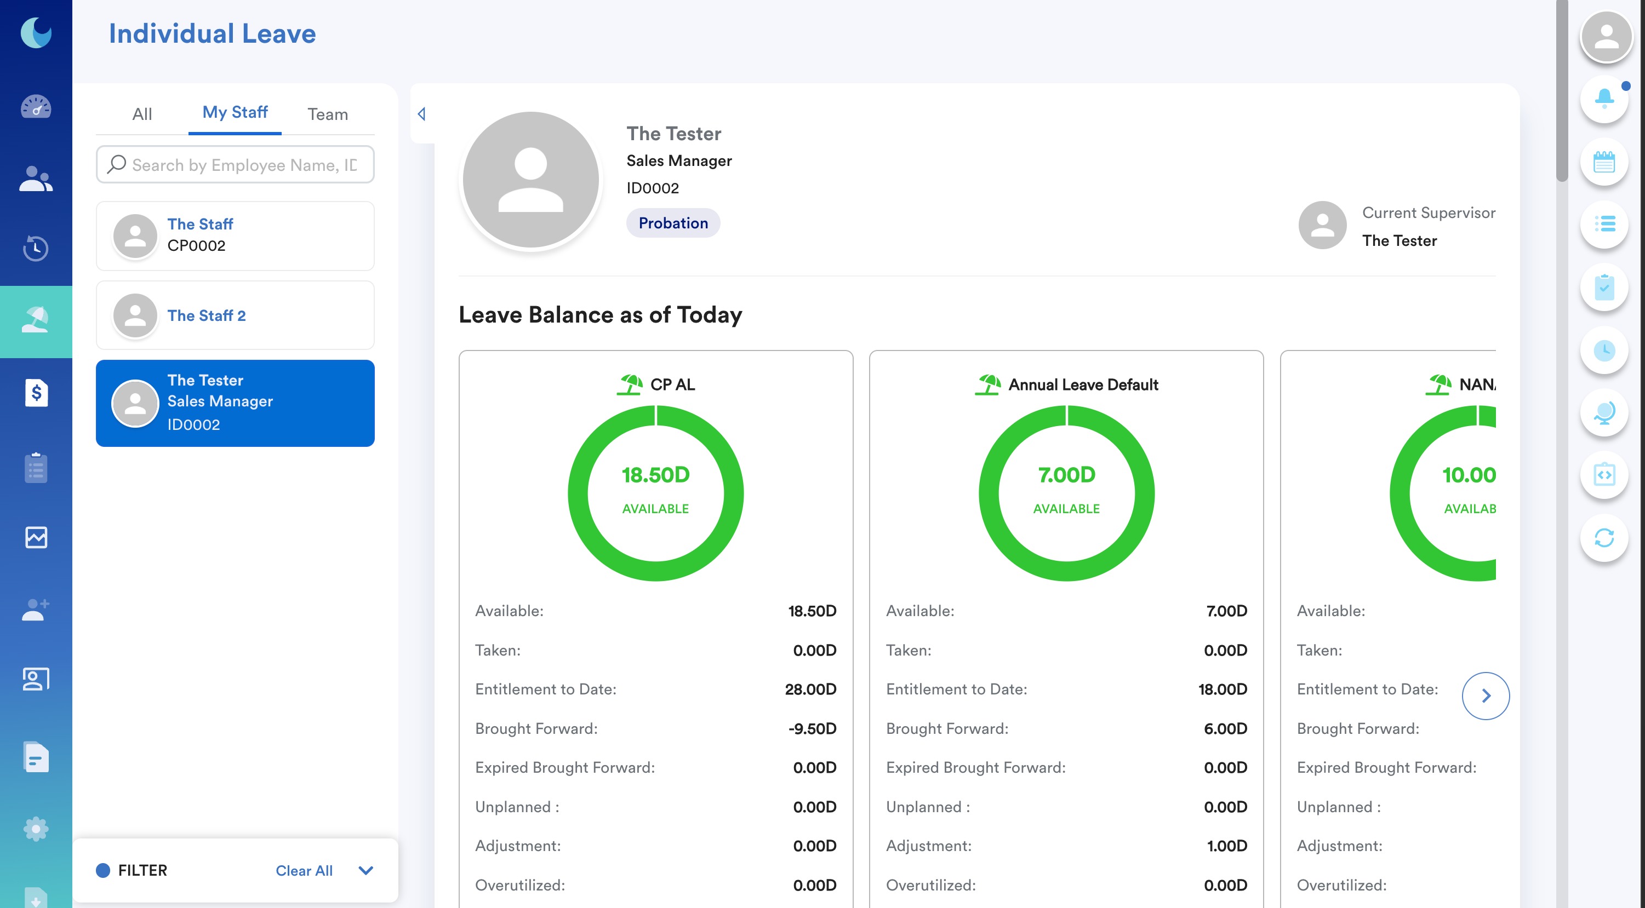The image size is (1645, 908).
Task: Open the employees group icon in sidebar
Action: (36, 179)
